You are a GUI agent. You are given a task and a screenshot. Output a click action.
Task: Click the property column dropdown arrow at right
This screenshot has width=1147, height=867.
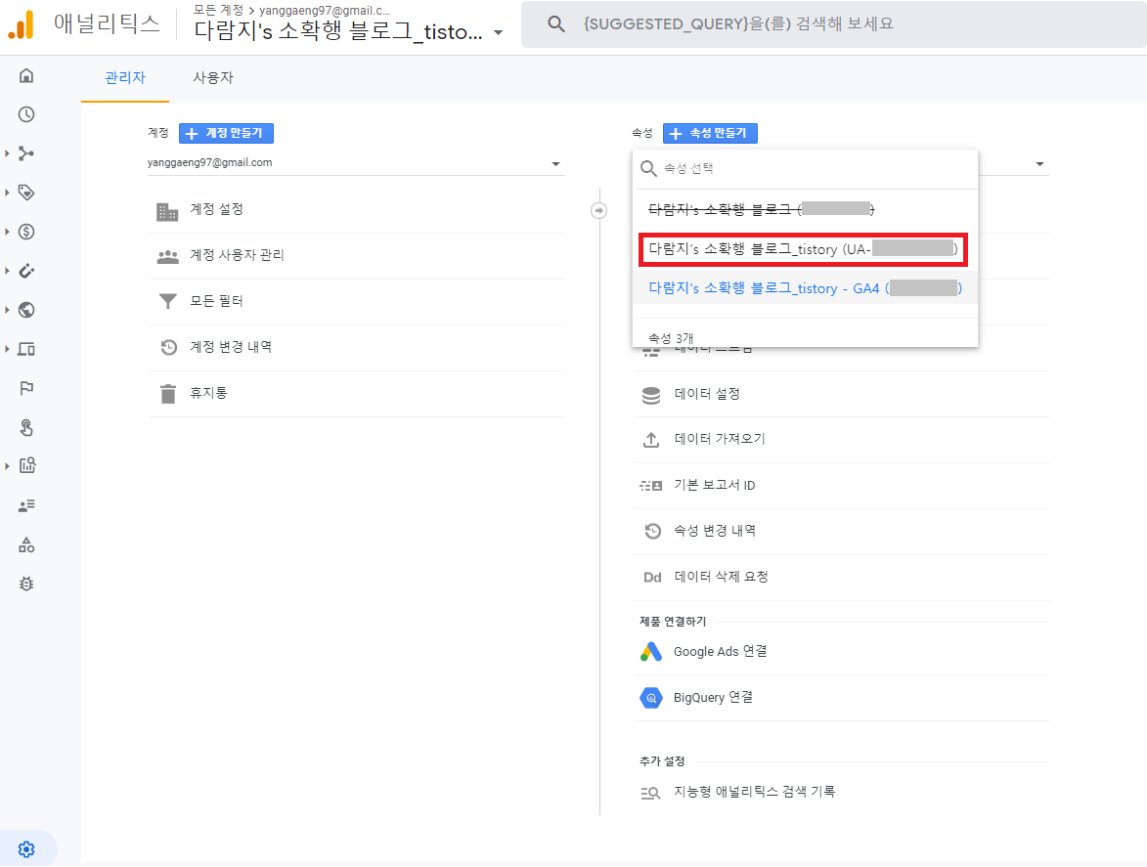click(1039, 164)
